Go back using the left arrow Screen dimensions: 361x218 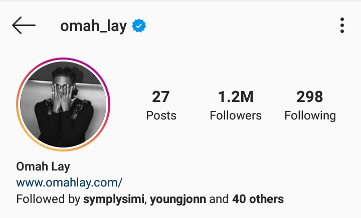24,25
